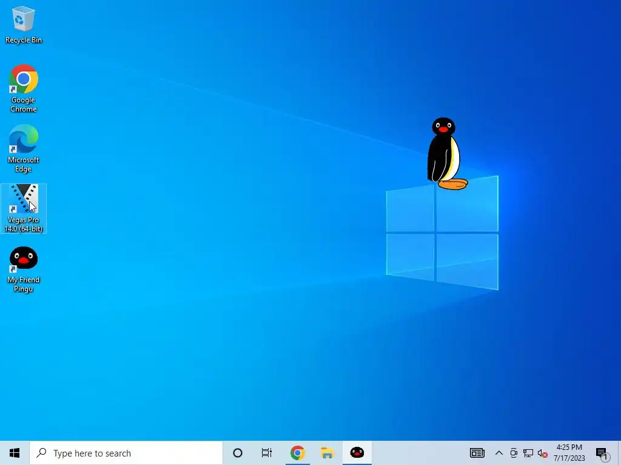Viewport: 621px width, 465px height.
Task: Open Cortana from the taskbar circle icon
Action: click(x=238, y=453)
